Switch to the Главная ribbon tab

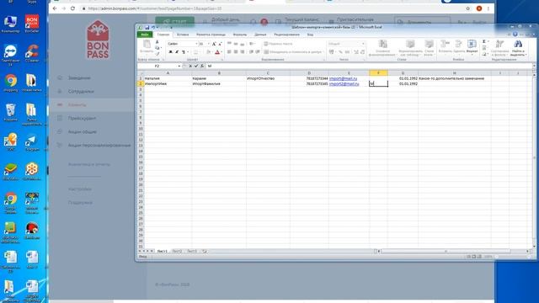point(163,35)
